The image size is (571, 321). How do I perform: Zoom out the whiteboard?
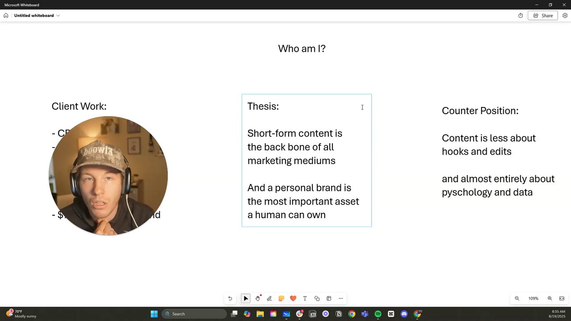pyautogui.click(x=517, y=299)
